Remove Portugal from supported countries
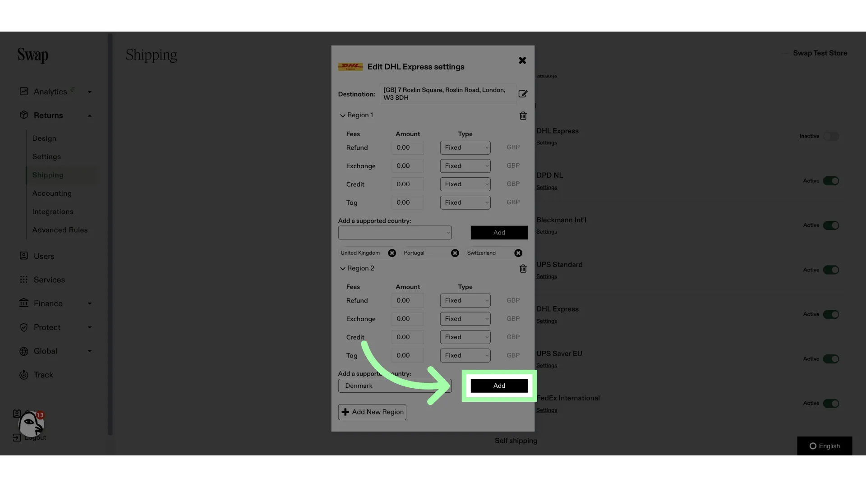 pos(455,253)
